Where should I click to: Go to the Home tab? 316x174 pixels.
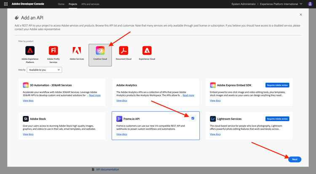(61, 4)
